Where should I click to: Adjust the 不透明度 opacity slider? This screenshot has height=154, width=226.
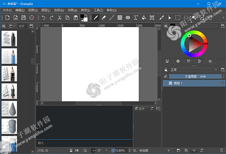(x=195, y=76)
